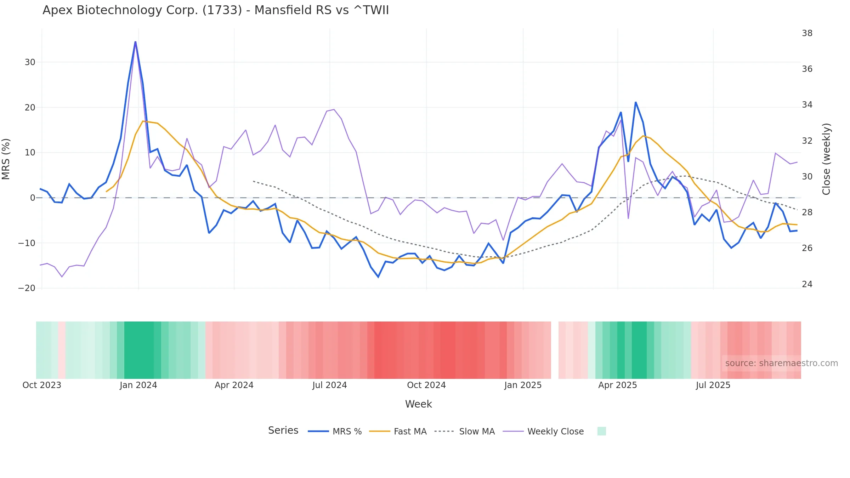Screen dimensions: 850x478
Task: Click the 'Jul 2025' x-axis label
Action: (713, 385)
